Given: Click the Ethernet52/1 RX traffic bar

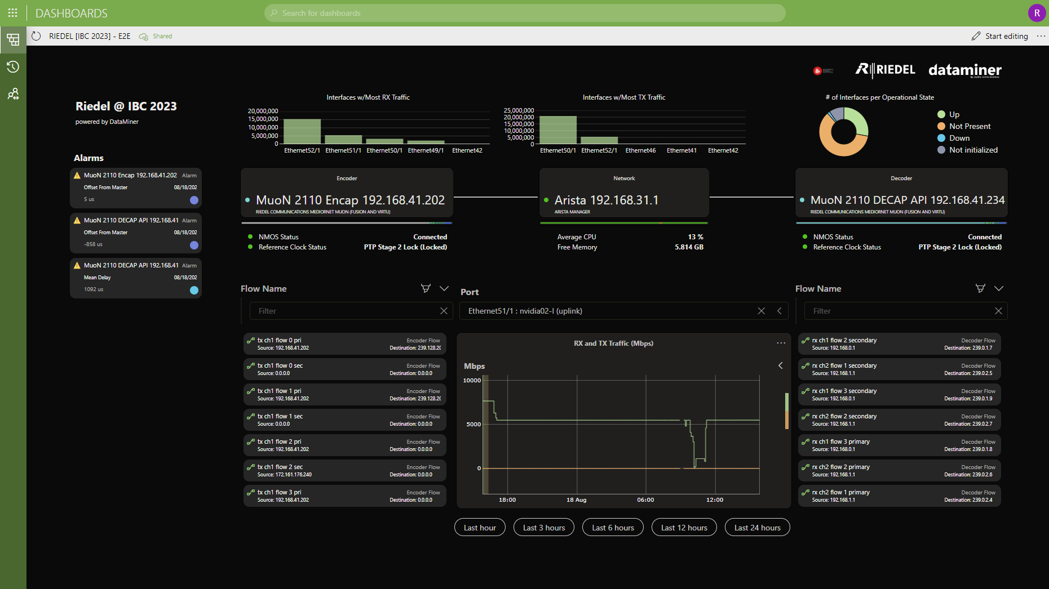Looking at the screenshot, I should pos(302,131).
